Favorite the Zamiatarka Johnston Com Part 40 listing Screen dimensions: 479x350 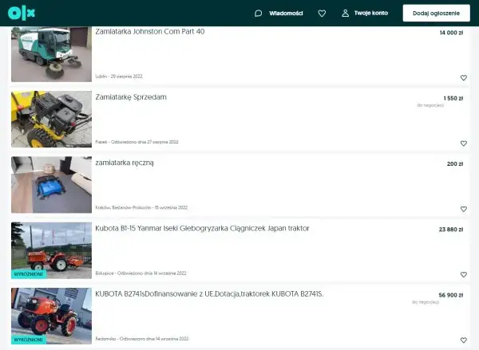point(463,77)
